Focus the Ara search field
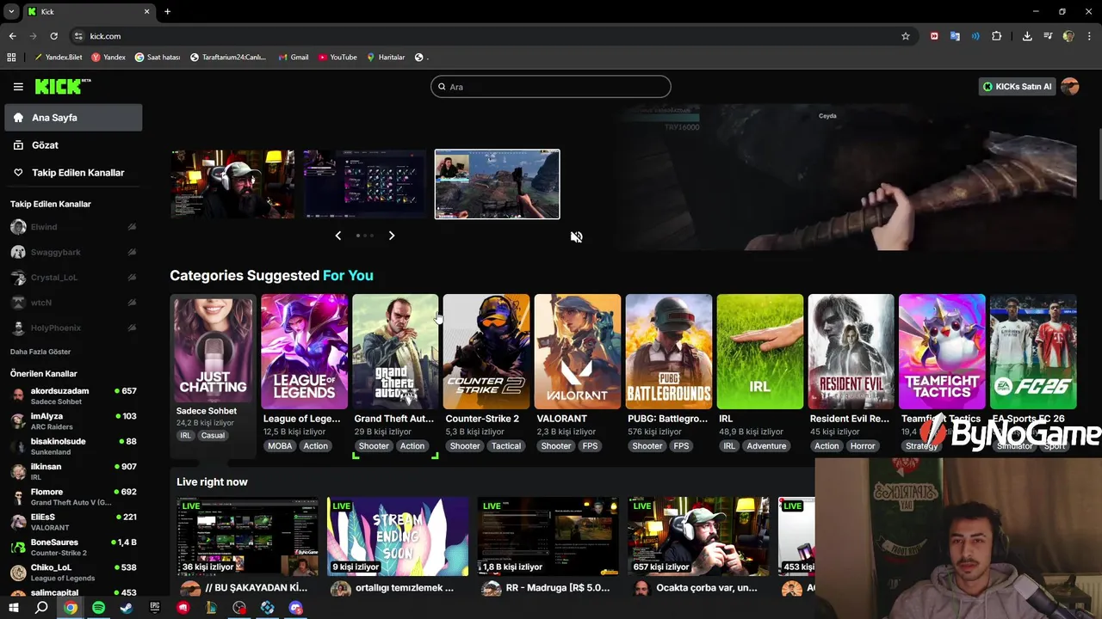The width and height of the screenshot is (1102, 619). pos(551,87)
